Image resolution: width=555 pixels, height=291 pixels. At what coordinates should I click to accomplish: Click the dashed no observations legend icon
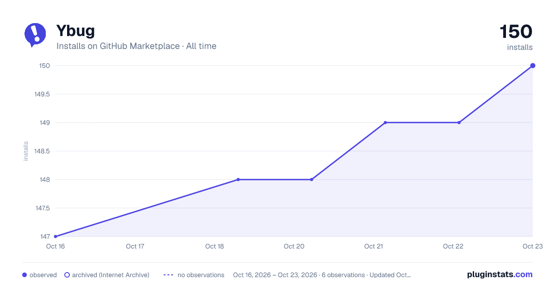pyautogui.click(x=168, y=275)
